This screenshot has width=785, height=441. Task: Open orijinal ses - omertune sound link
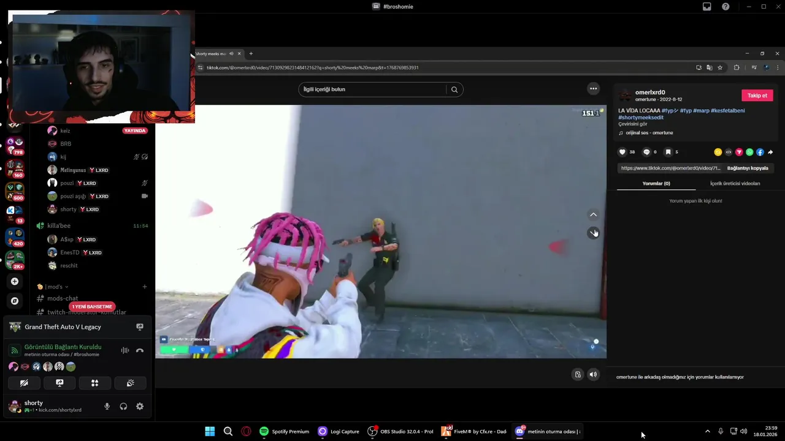pyautogui.click(x=649, y=133)
